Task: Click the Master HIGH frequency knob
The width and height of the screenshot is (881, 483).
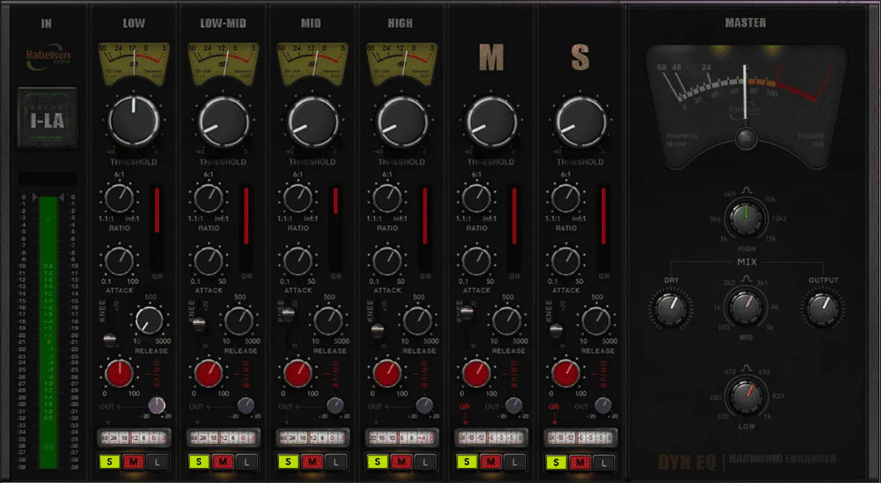Action: coord(746,218)
